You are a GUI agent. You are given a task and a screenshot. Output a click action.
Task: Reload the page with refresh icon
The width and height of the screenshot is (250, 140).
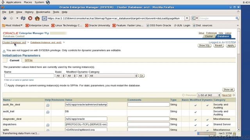(x=23, y=18)
